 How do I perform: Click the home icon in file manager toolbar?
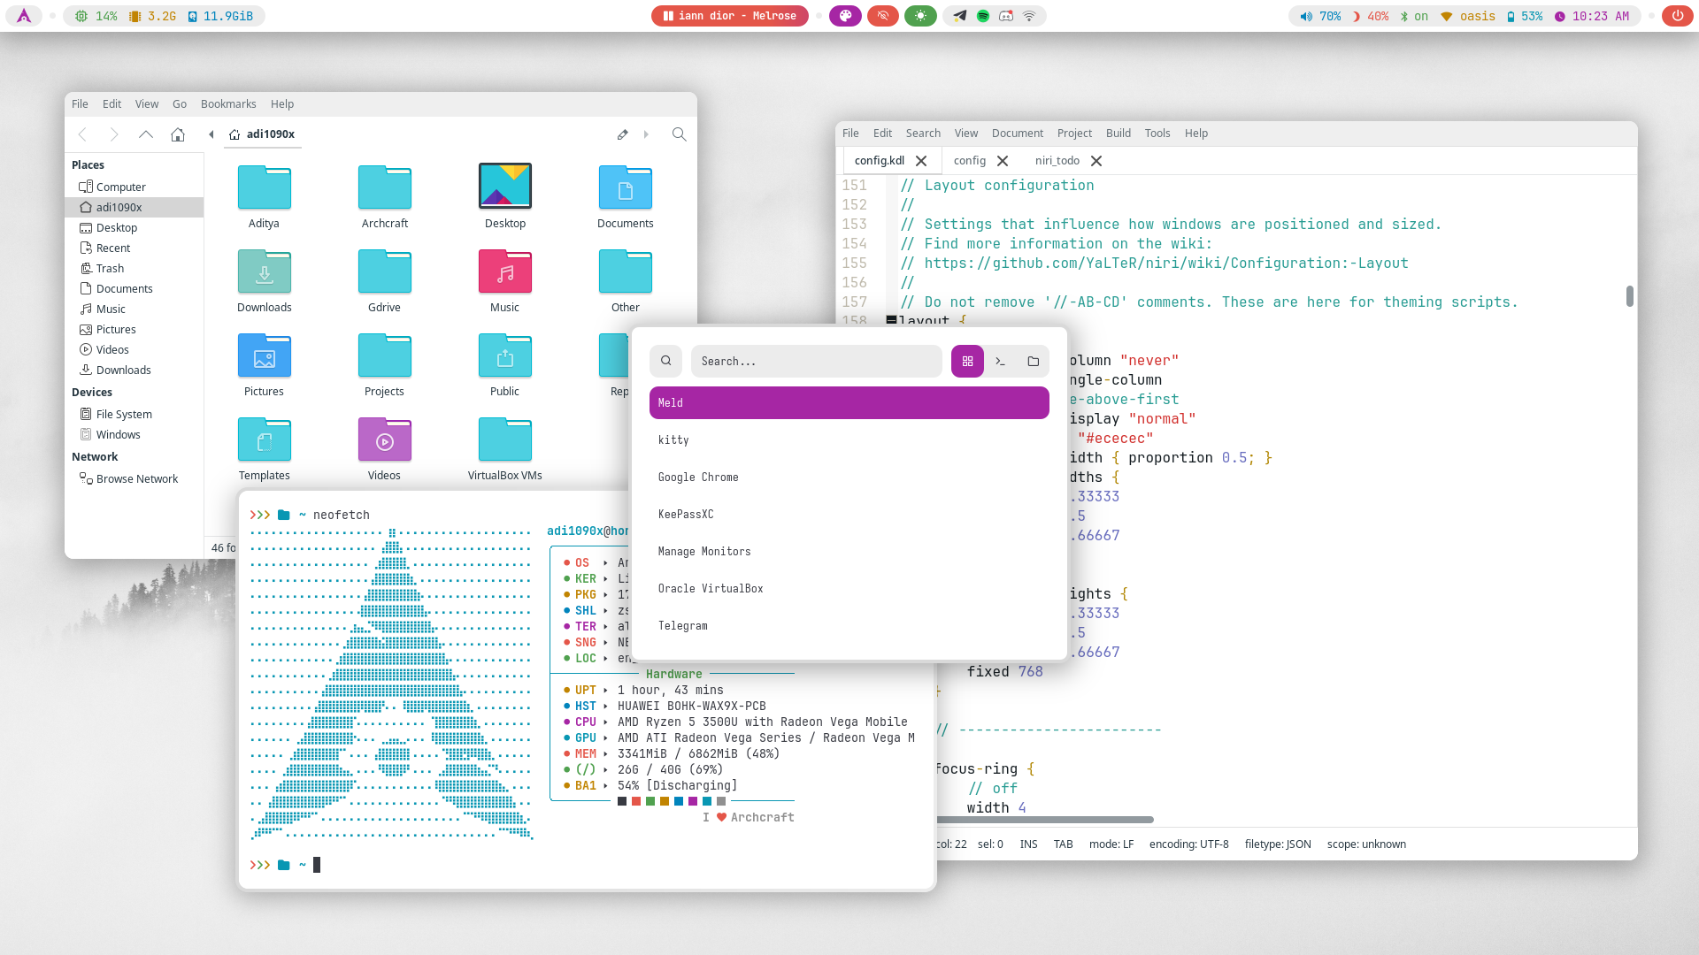pos(178,134)
